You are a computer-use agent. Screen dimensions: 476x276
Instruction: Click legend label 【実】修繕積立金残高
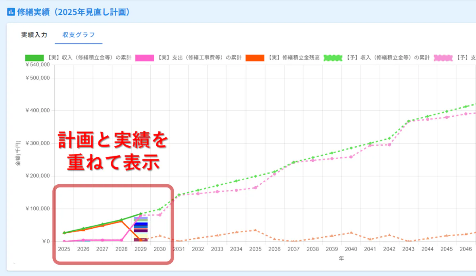pos(293,58)
